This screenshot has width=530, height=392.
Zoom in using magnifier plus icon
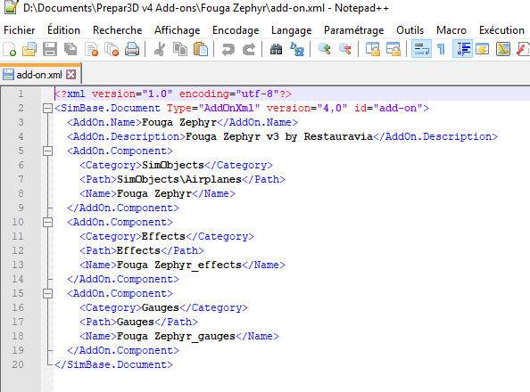pyautogui.click(x=325, y=49)
